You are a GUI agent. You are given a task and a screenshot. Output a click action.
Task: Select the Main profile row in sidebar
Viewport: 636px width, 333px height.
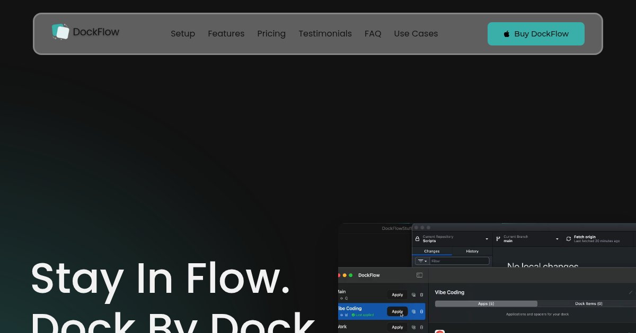382,295
